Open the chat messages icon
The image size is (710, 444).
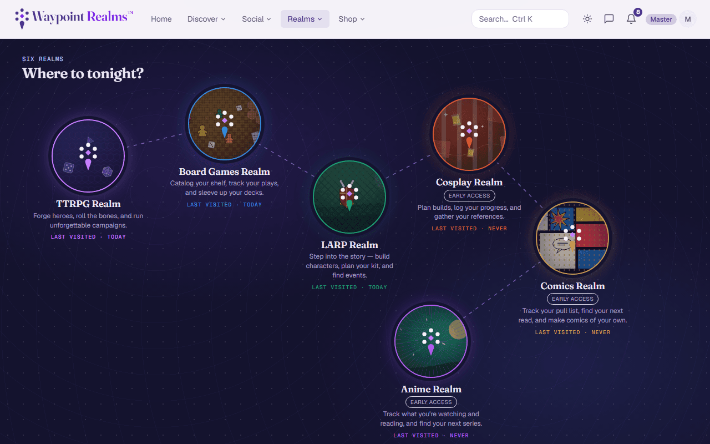coord(609,19)
